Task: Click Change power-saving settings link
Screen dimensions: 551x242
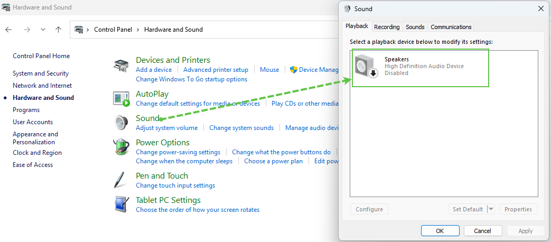Action: (x=178, y=152)
